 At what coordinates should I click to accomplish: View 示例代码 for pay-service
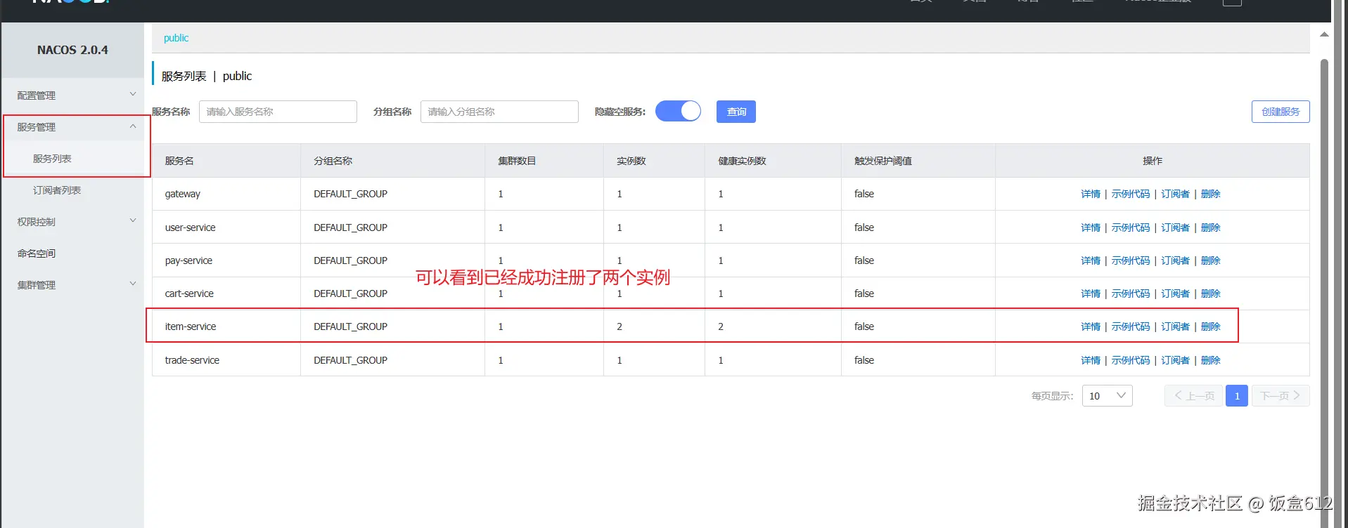pos(1131,260)
